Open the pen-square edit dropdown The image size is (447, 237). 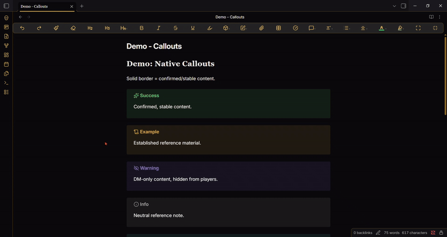[243, 28]
